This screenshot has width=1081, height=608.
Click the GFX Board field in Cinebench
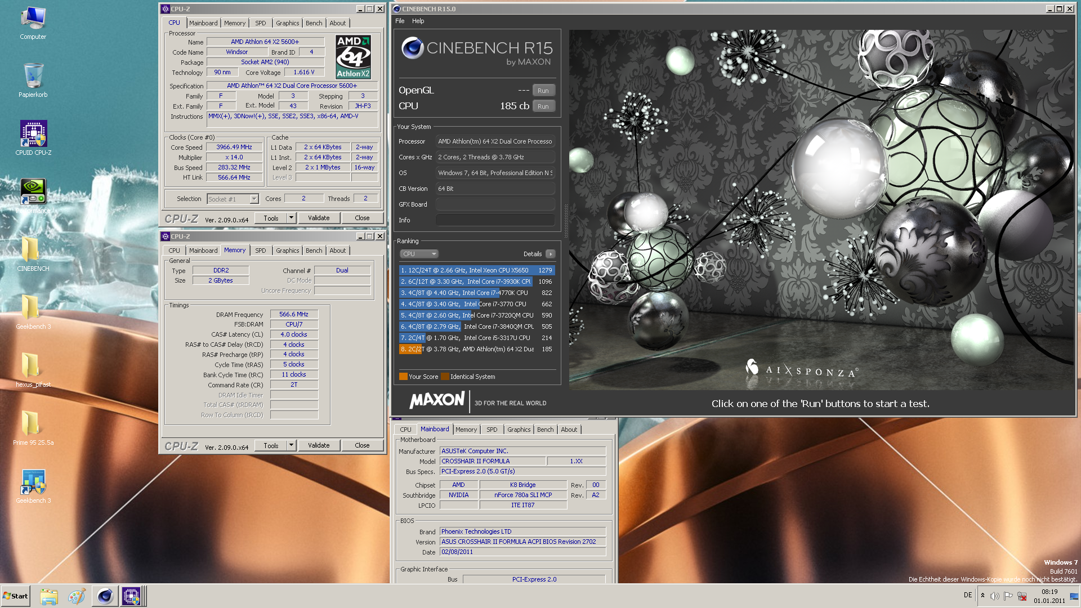(x=495, y=204)
